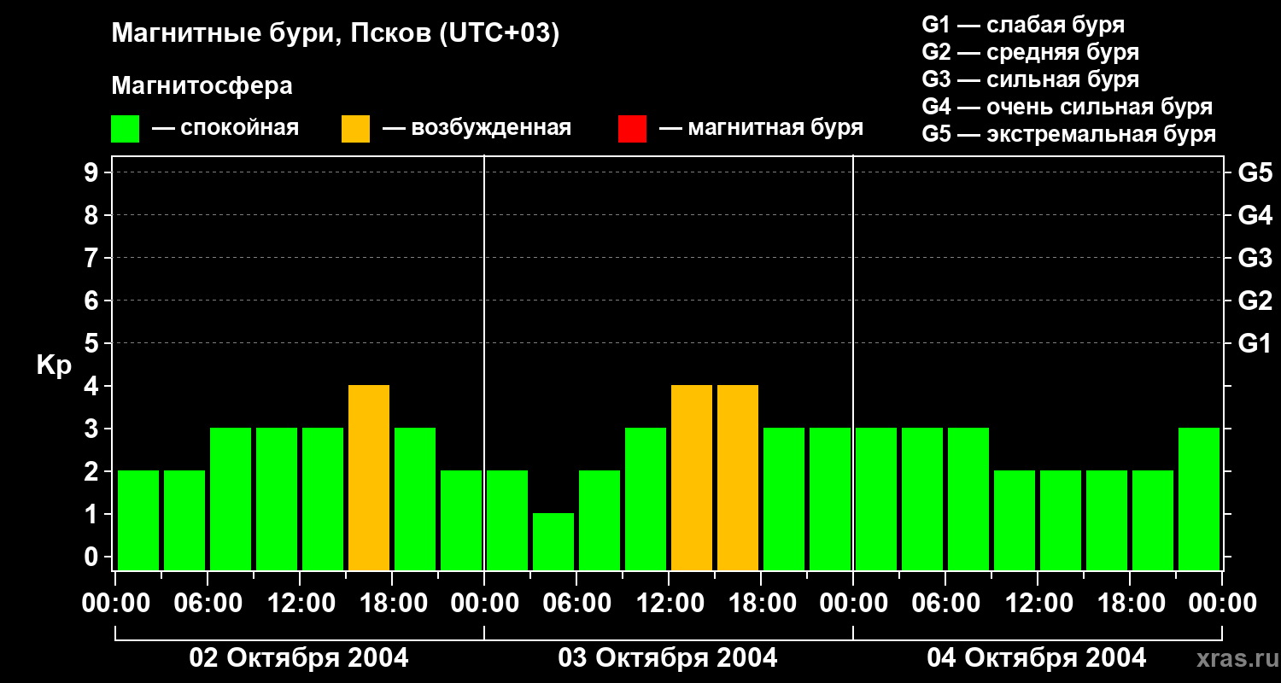Click the 15:00–18:00 orange bar on 03 Октября
Image resolution: width=1281 pixels, height=683 pixels.
click(x=738, y=477)
